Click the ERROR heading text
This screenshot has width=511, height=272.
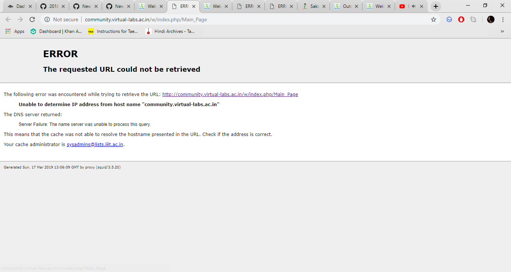tap(61, 54)
